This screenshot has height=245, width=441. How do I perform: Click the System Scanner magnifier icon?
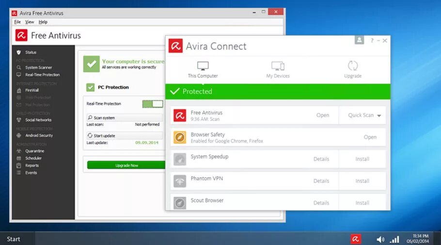click(19, 67)
